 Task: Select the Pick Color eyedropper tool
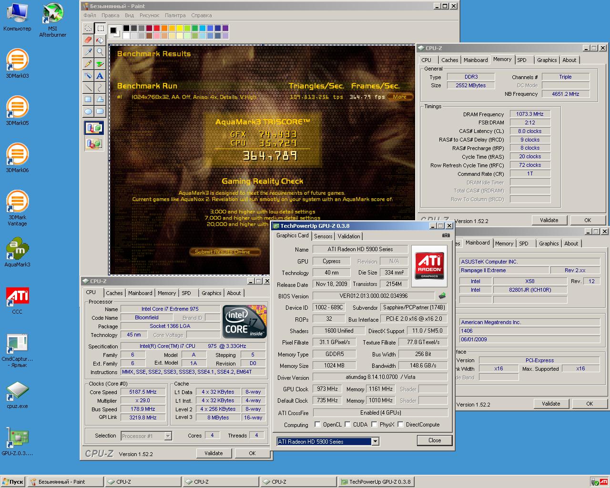click(x=88, y=52)
